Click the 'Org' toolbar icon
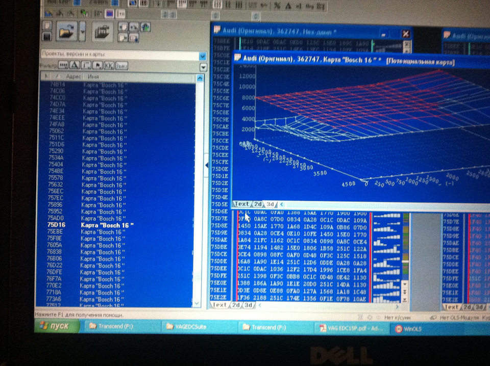 click(x=310, y=6)
